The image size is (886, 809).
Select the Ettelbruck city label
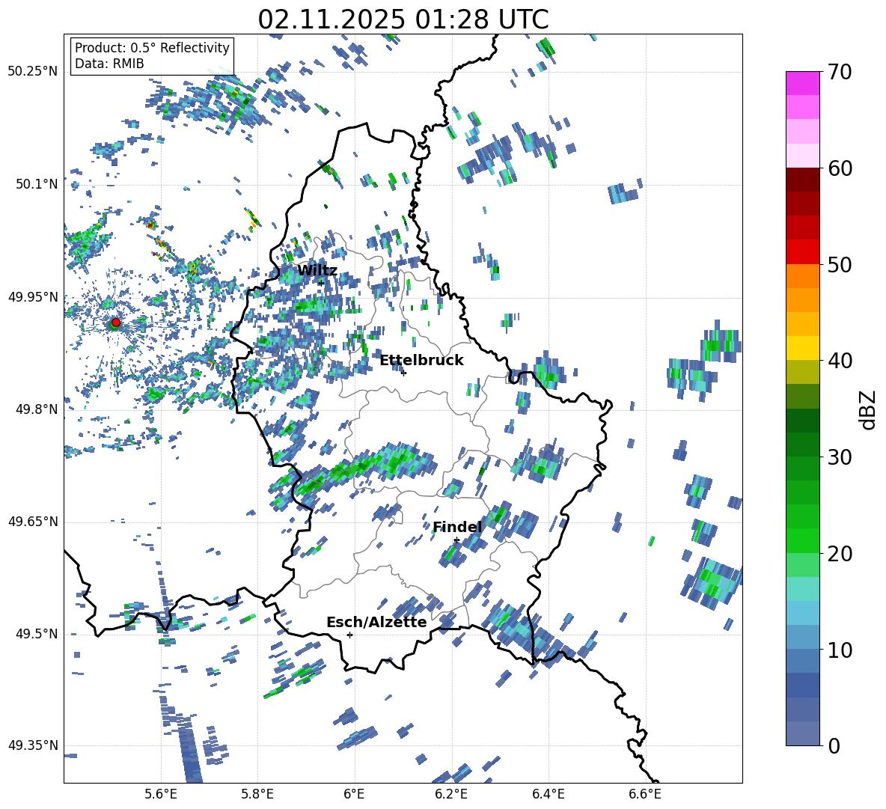coord(421,360)
